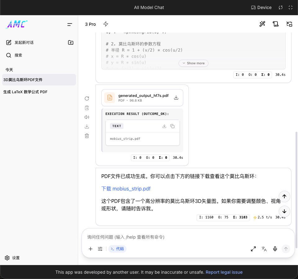Screen dimensions: 298x279
Task: Toggle the lightning fast-mode icon next to 3 Pro
Action: [106, 24]
